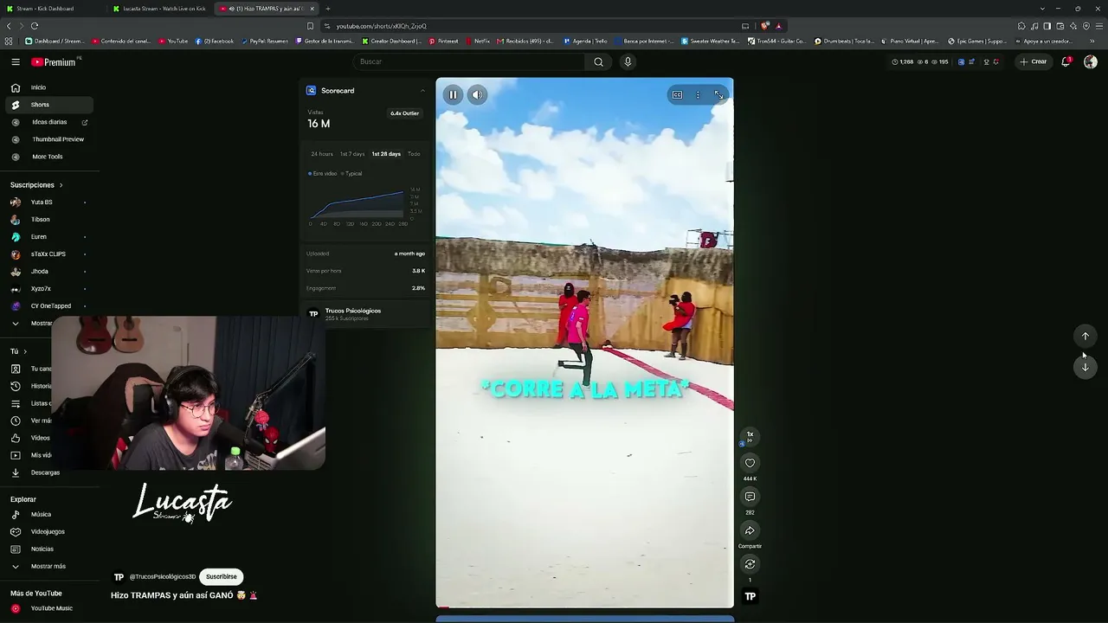This screenshot has height=623, width=1108.
Task: Select the 1st 7 days tab
Action: [352, 154]
